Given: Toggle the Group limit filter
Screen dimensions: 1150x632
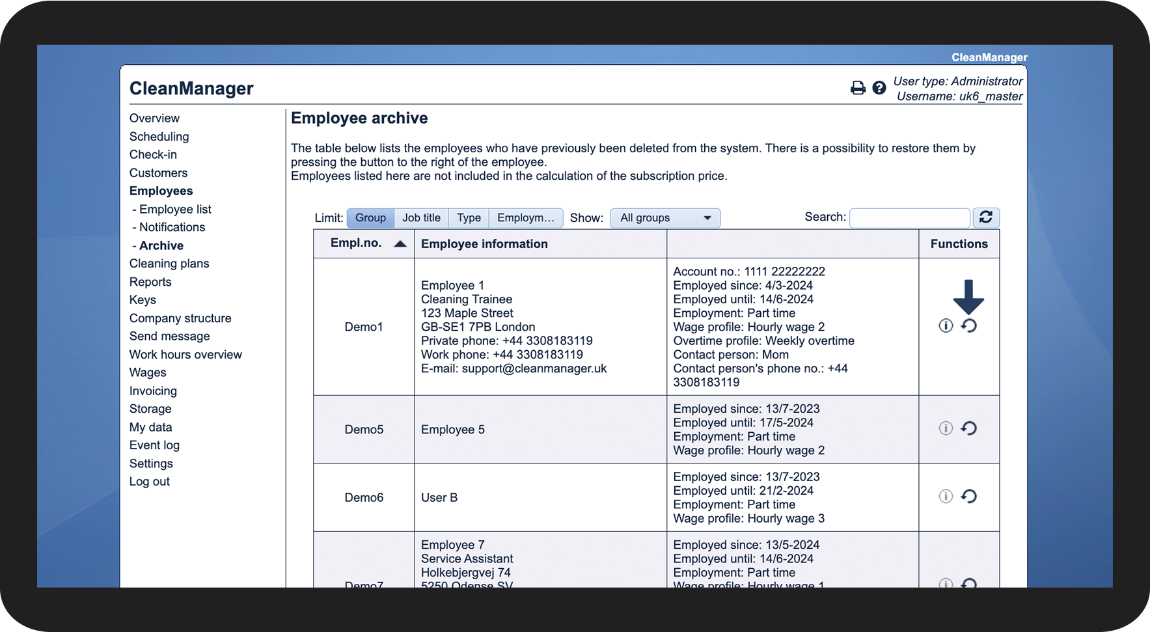Looking at the screenshot, I should pos(370,218).
